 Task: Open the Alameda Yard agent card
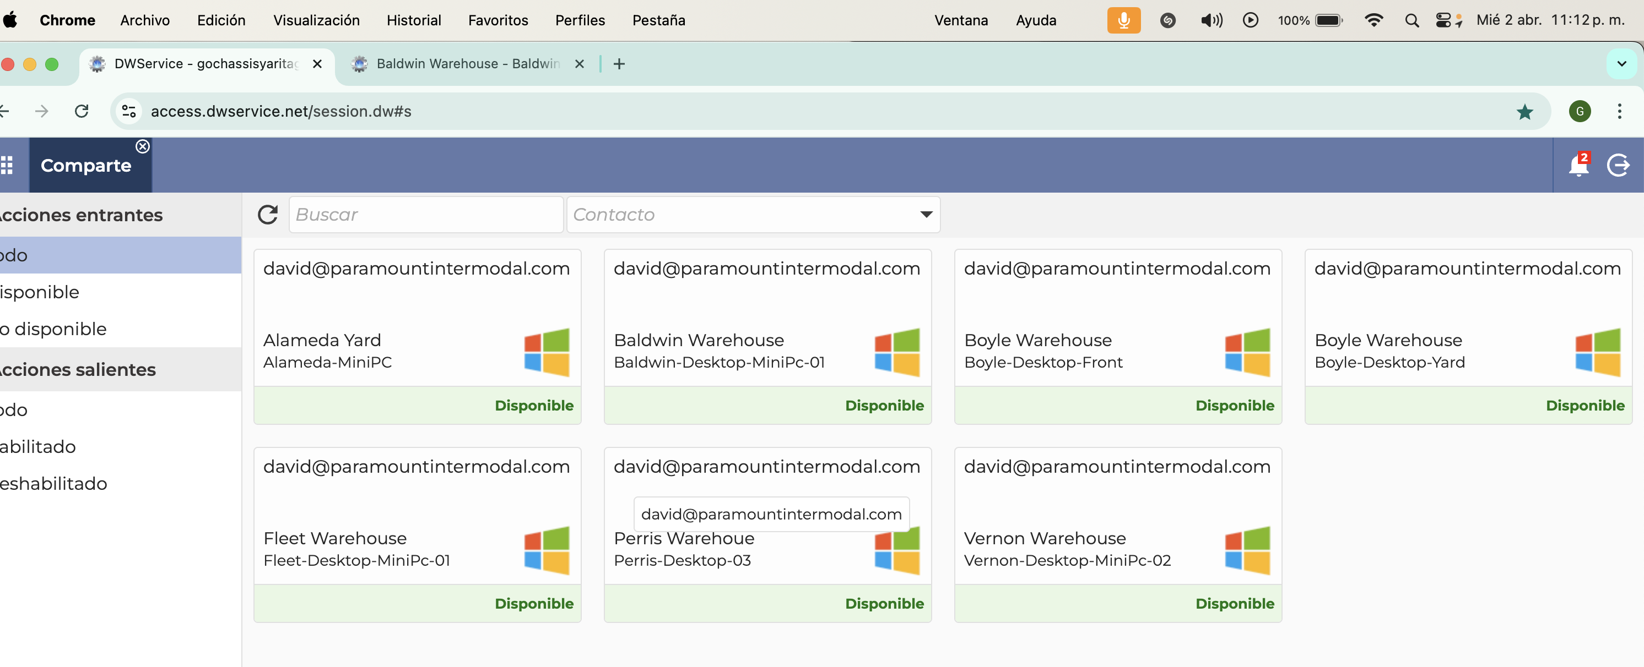pos(418,337)
